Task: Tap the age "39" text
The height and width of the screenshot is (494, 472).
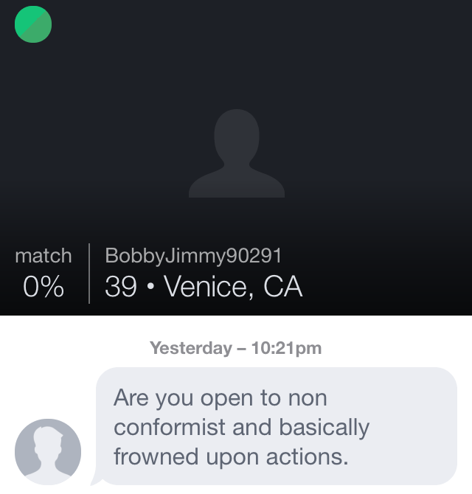Action: [121, 287]
